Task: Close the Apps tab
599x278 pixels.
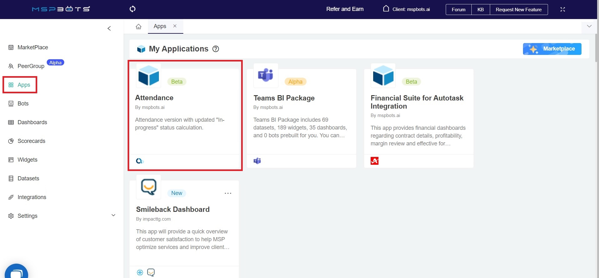Action: click(x=175, y=26)
